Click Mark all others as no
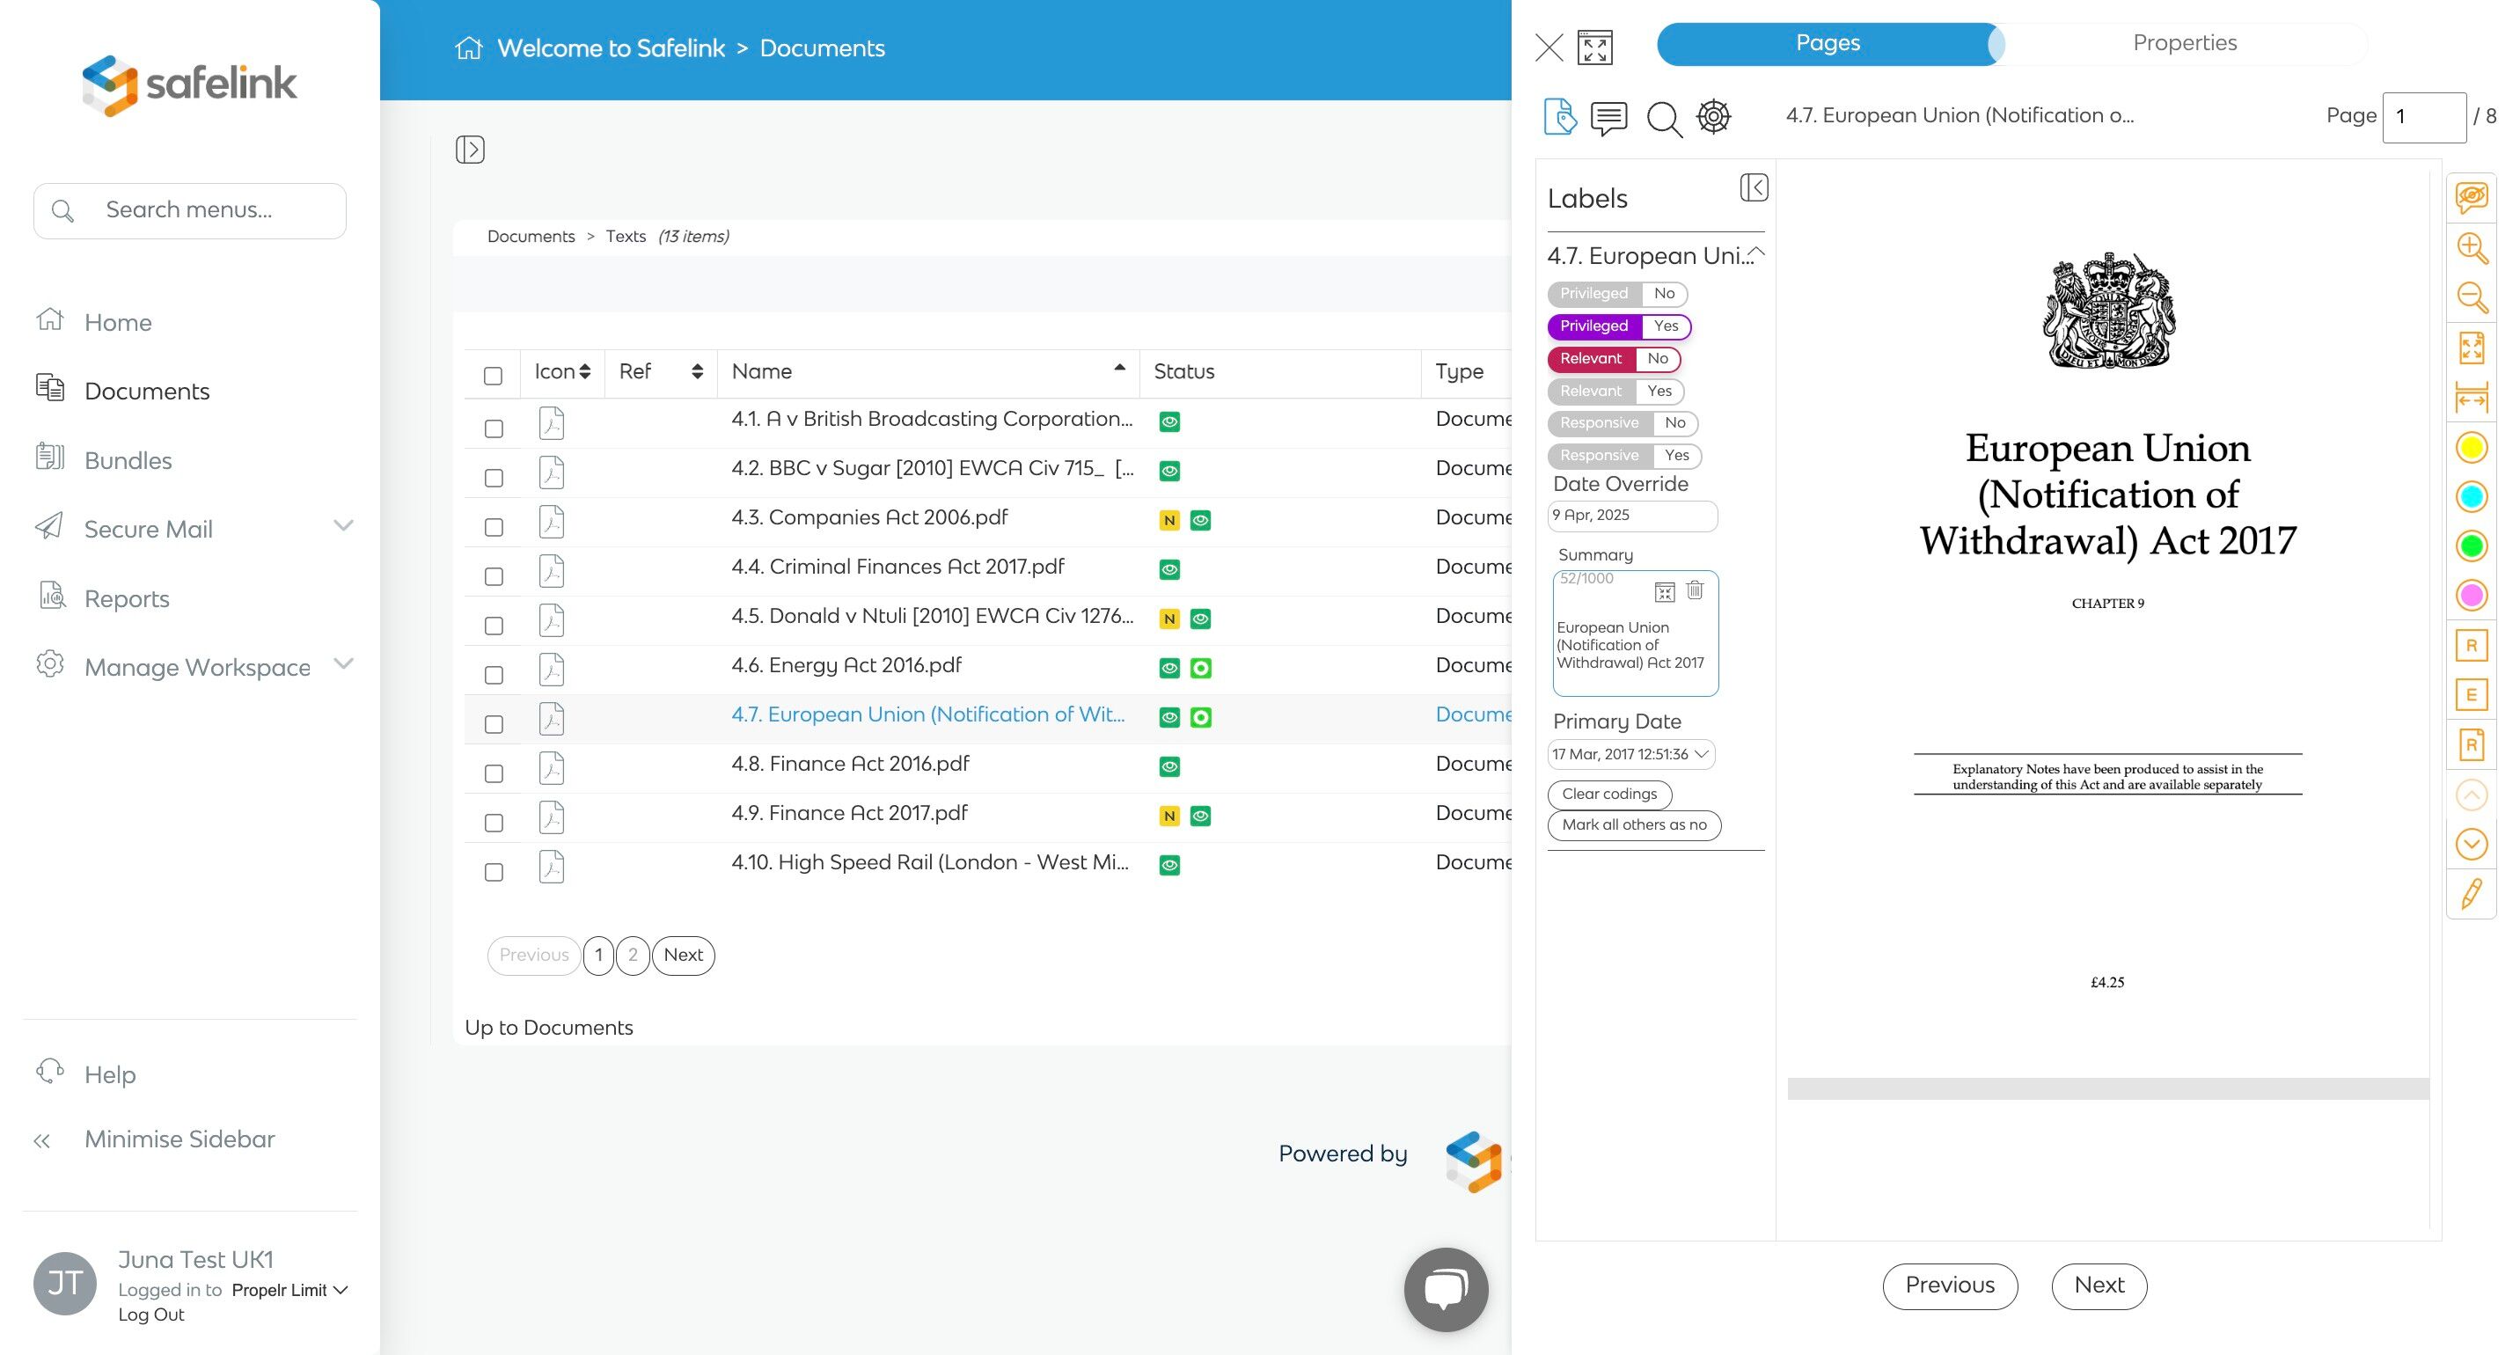Screen dimensions: 2520x1355 (1633, 824)
